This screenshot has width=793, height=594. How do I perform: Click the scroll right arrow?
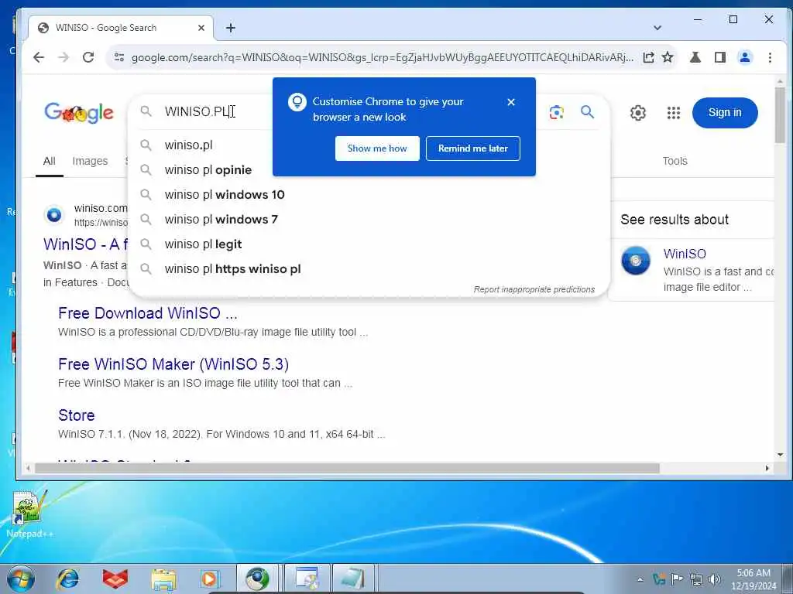[767, 468]
